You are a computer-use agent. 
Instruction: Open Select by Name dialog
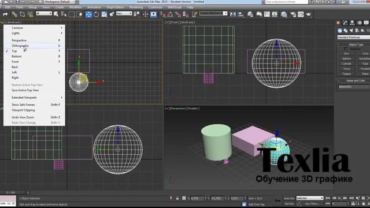pos(64,14)
